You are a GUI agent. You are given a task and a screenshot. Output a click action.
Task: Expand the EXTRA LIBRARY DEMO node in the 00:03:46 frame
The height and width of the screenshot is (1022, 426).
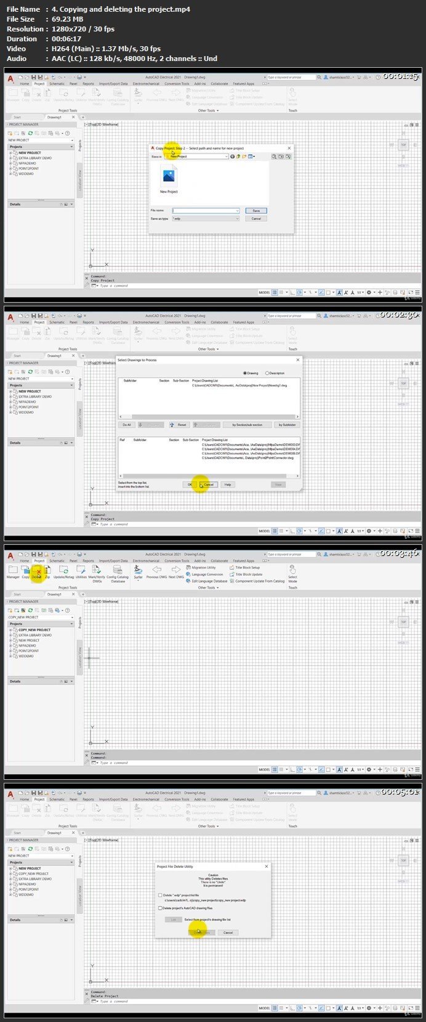10,635
